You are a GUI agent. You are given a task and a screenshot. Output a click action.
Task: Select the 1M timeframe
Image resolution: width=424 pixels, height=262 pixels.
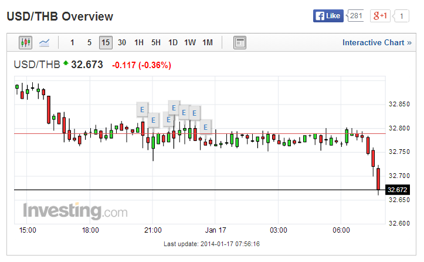point(208,42)
